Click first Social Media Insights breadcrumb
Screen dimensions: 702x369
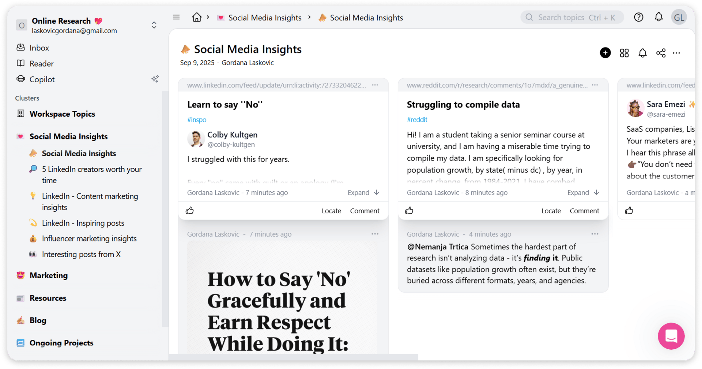click(265, 18)
